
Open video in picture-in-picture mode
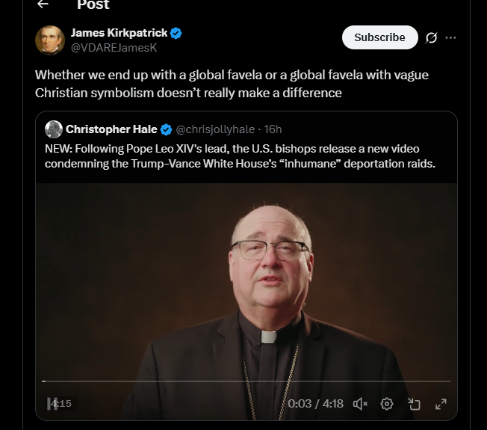(415, 404)
